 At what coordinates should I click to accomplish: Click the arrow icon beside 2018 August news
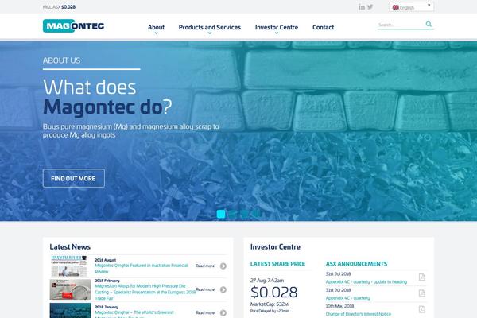tap(223, 266)
